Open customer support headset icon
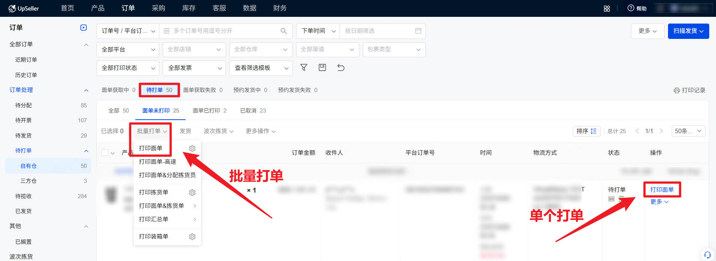716x261 pixels. tap(707, 255)
